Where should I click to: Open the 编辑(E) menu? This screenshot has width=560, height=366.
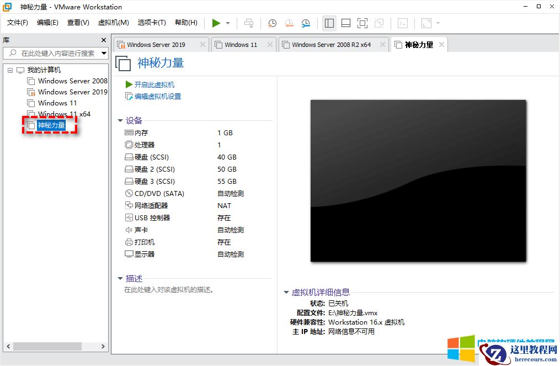tap(47, 23)
